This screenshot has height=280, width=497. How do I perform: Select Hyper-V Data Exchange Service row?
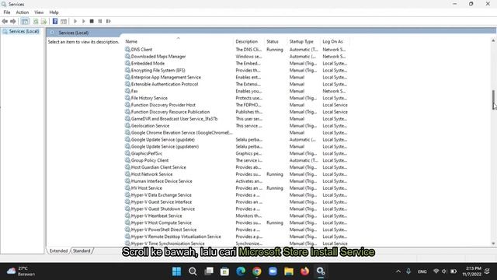coord(236,195)
